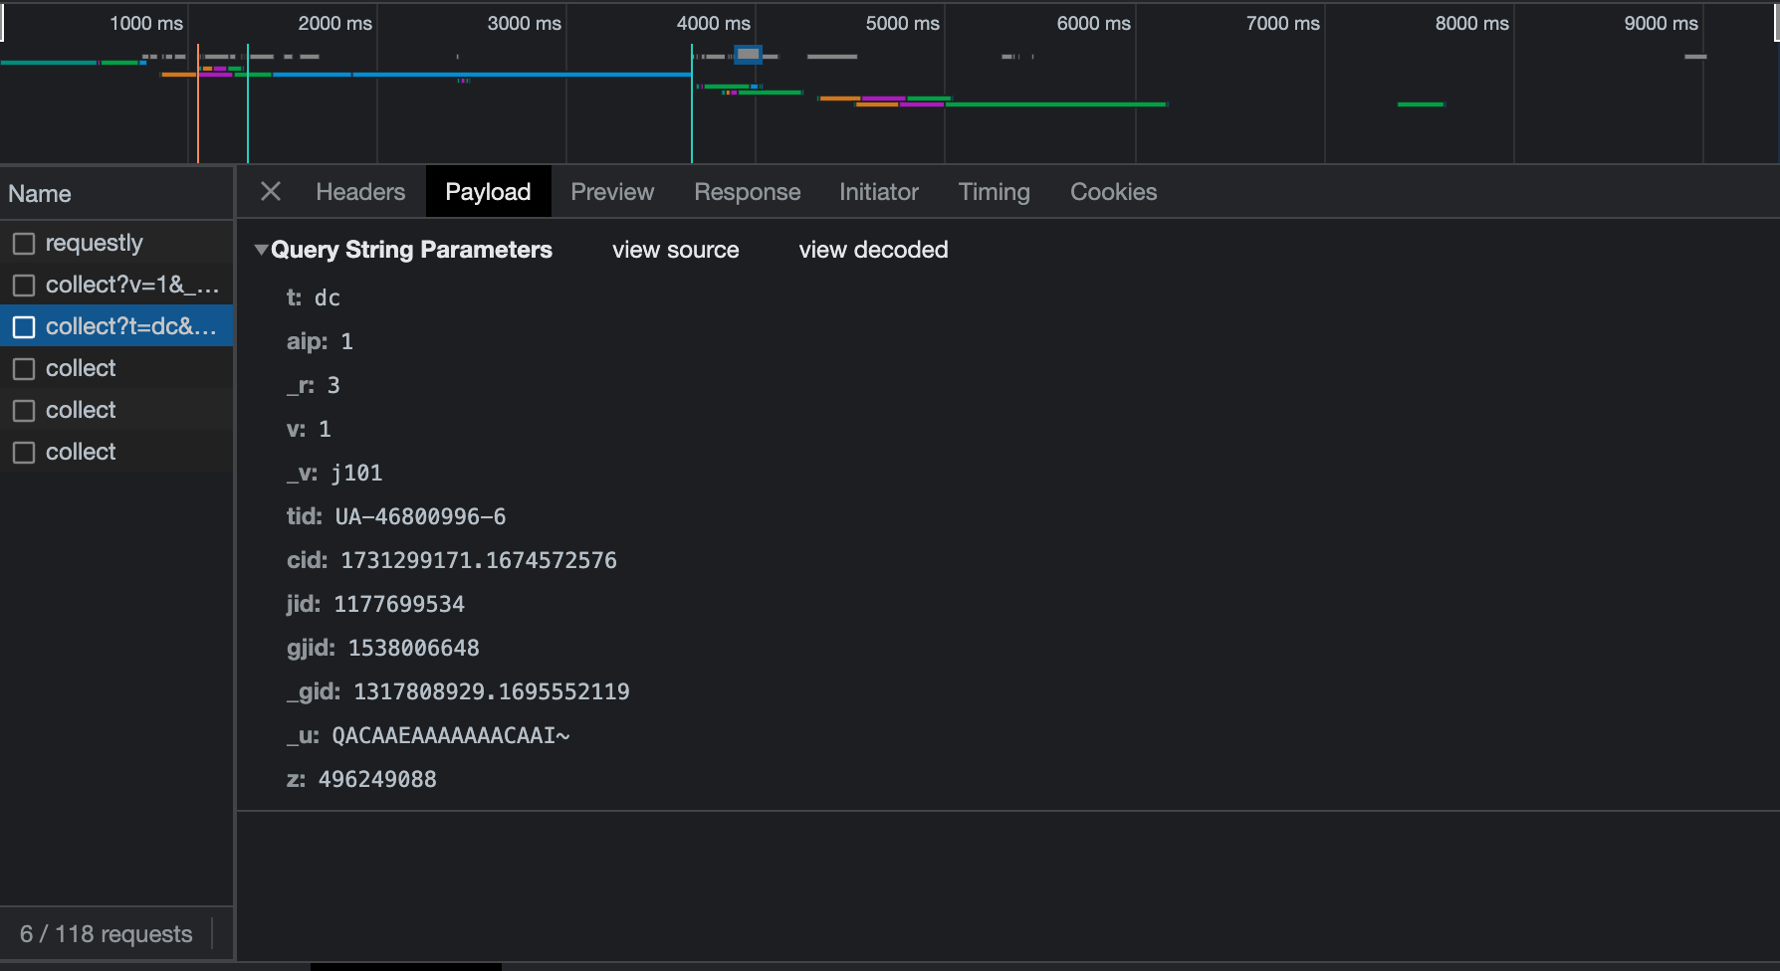Tick checkbox for first plain collect request
The height and width of the screenshot is (971, 1780).
(x=24, y=369)
